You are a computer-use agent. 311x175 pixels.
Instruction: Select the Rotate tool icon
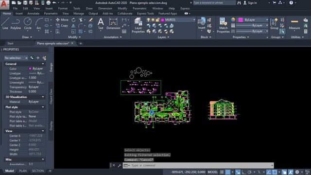[x=73, y=20]
